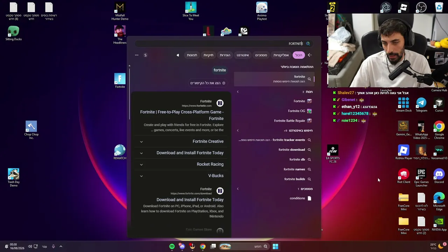Image resolution: width=448 pixels, height=252 pixels.
Task: Open the Fortnite Free-to-Play Cross-Platform Game link
Action: point(182,115)
